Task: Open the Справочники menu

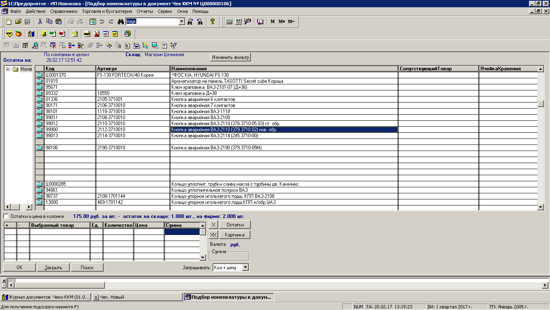Action: click(x=64, y=11)
